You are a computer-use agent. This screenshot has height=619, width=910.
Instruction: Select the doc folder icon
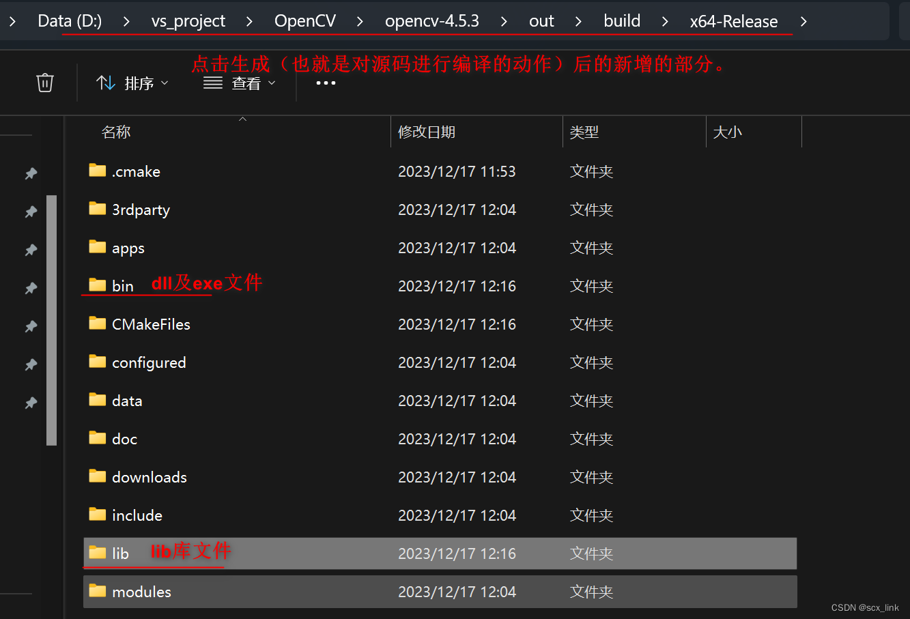coord(98,438)
